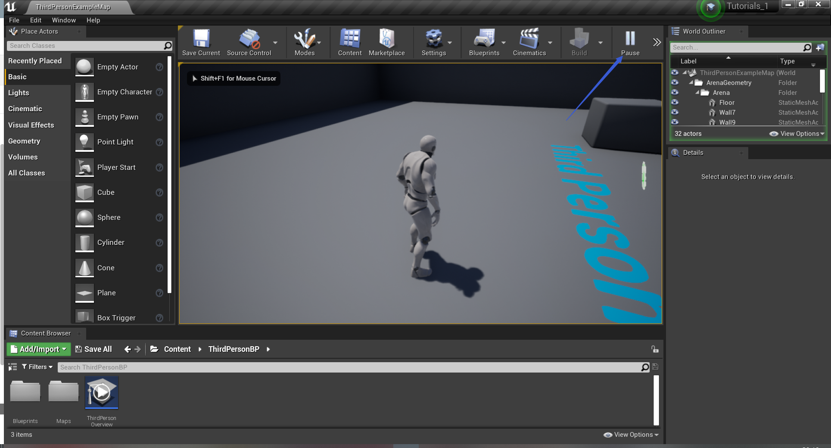This screenshot has width=831, height=448.
Task: Open Source Control dropdown arrow
Action: [x=275, y=43]
